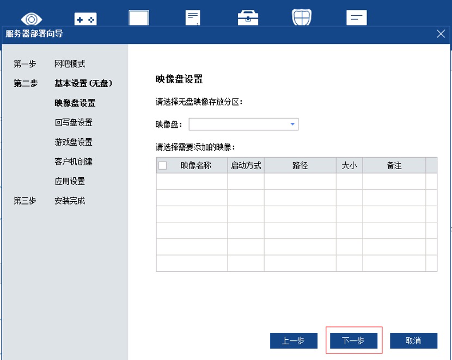The height and width of the screenshot is (360, 452).
Task: Click the 路径 column header
Action: click(300, 165)
